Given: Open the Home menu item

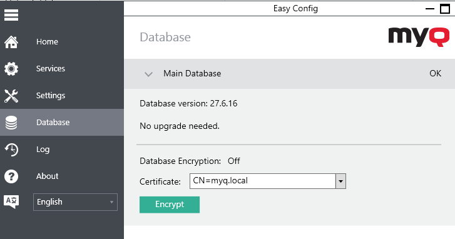Looking at the screenshot, I should 47,42.
